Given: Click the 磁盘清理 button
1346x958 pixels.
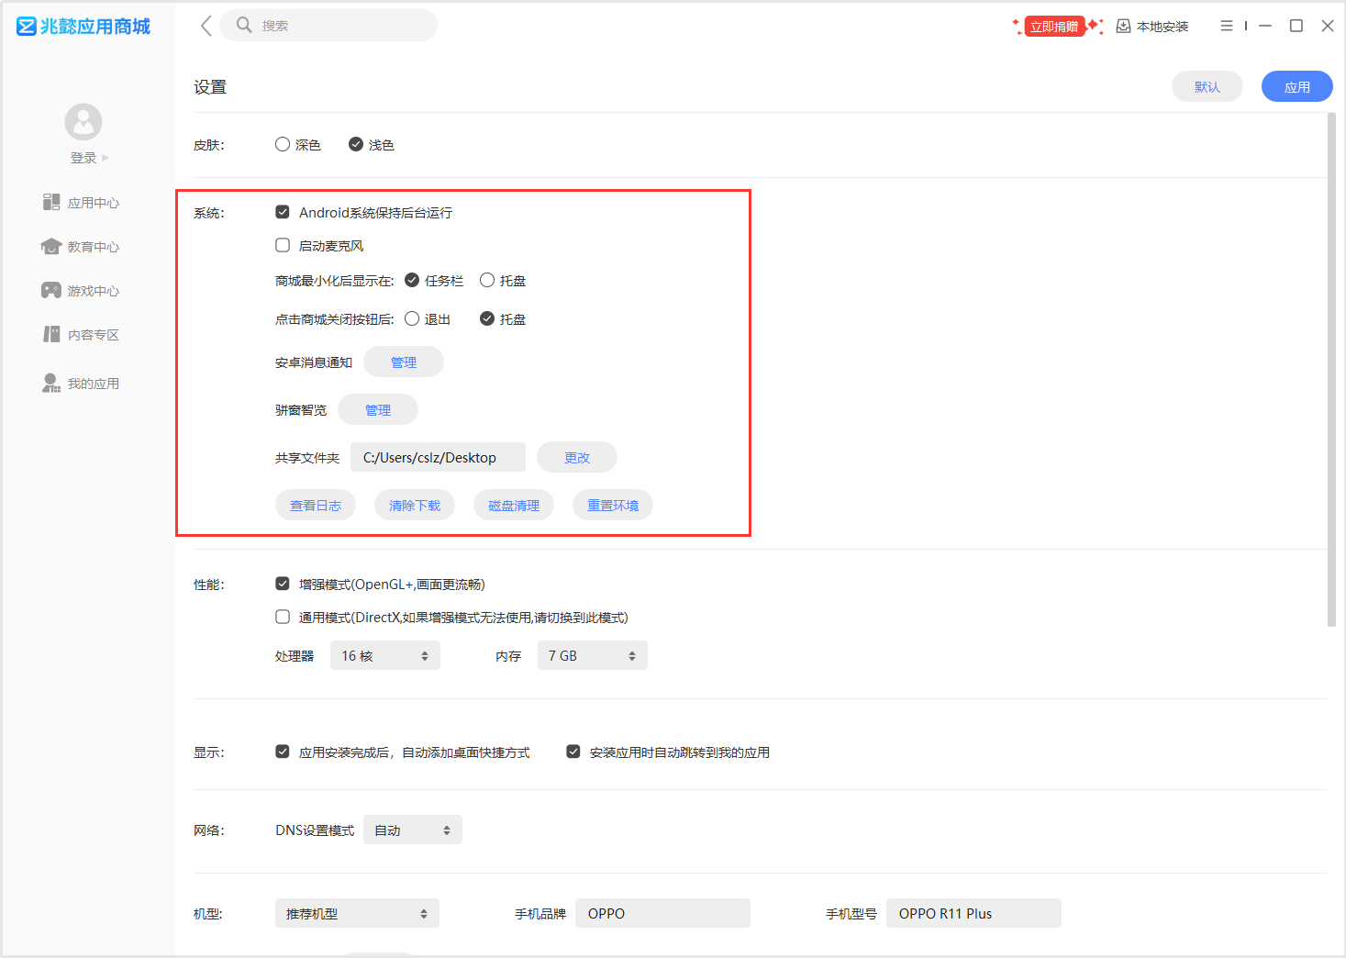Looking at the screenshot, I should tap(514, 505).
